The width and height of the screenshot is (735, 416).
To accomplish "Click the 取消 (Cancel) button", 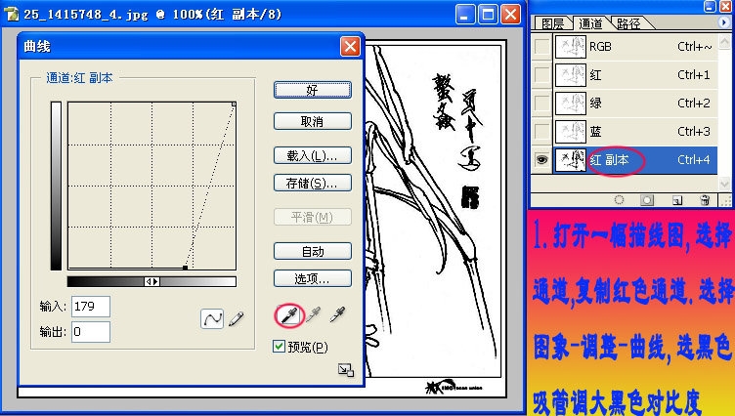I will pyautogui.click(x=312, y=121).
